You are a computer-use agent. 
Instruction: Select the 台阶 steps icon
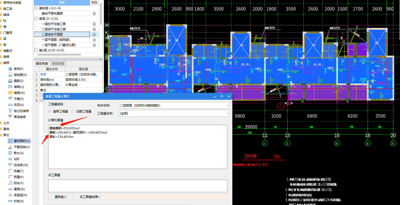point(10,159)
